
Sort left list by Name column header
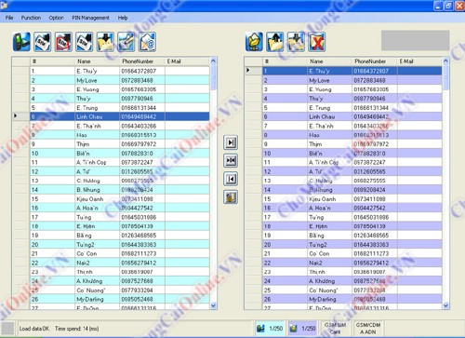(x=97, y=61)
